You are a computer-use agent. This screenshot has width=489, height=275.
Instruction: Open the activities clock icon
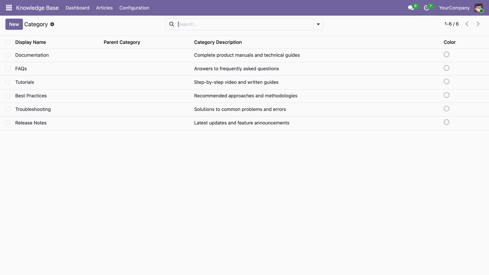click(x=426, y=8)
